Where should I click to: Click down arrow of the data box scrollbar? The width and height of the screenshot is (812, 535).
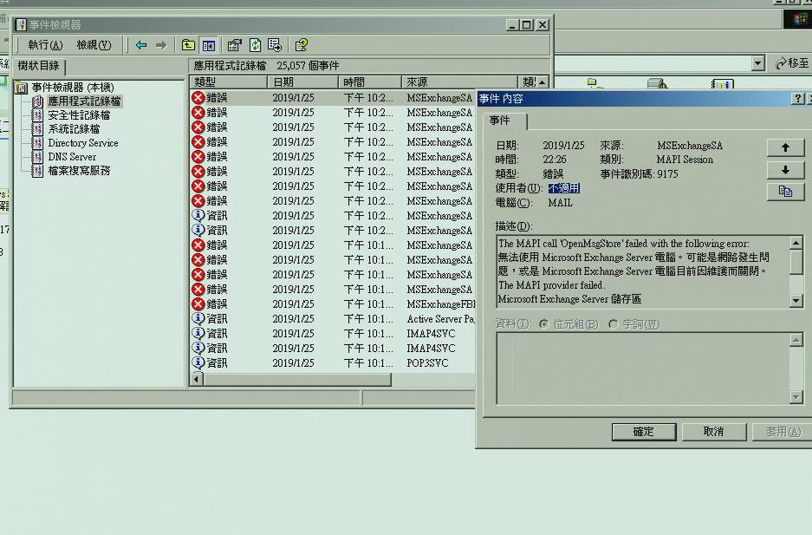click(x=796, y=397)
